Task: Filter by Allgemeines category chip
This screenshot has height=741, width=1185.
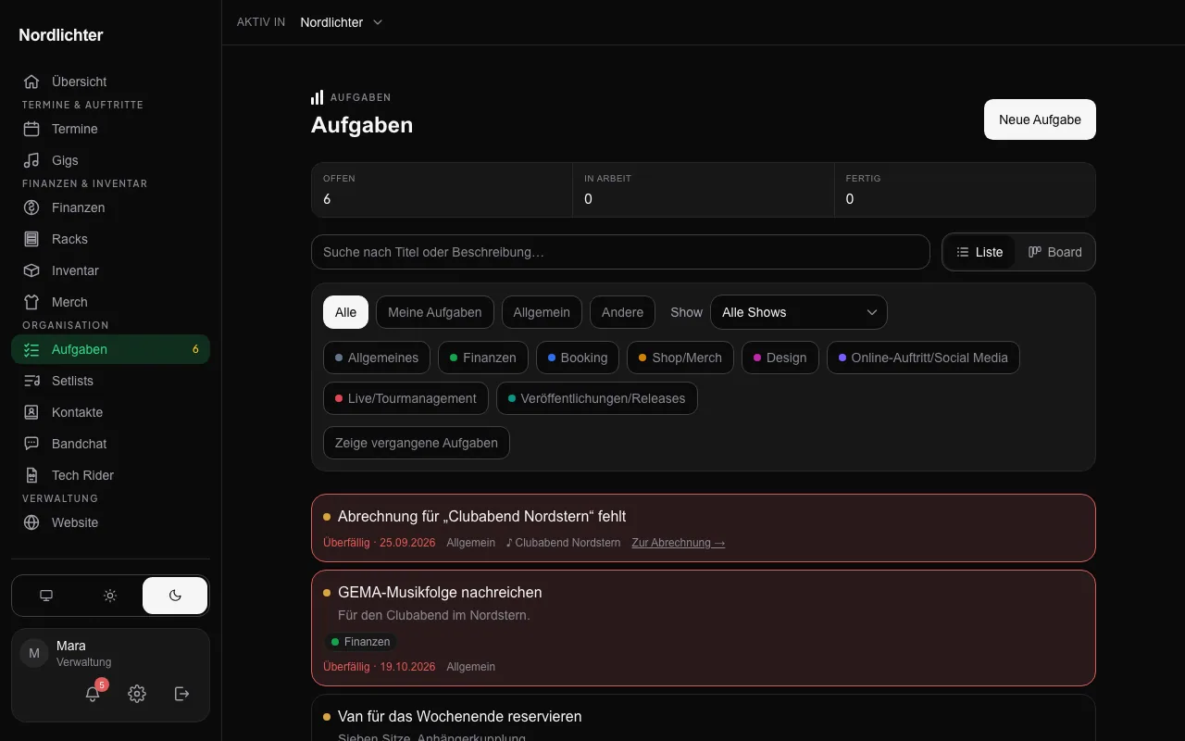Action: 377,358
